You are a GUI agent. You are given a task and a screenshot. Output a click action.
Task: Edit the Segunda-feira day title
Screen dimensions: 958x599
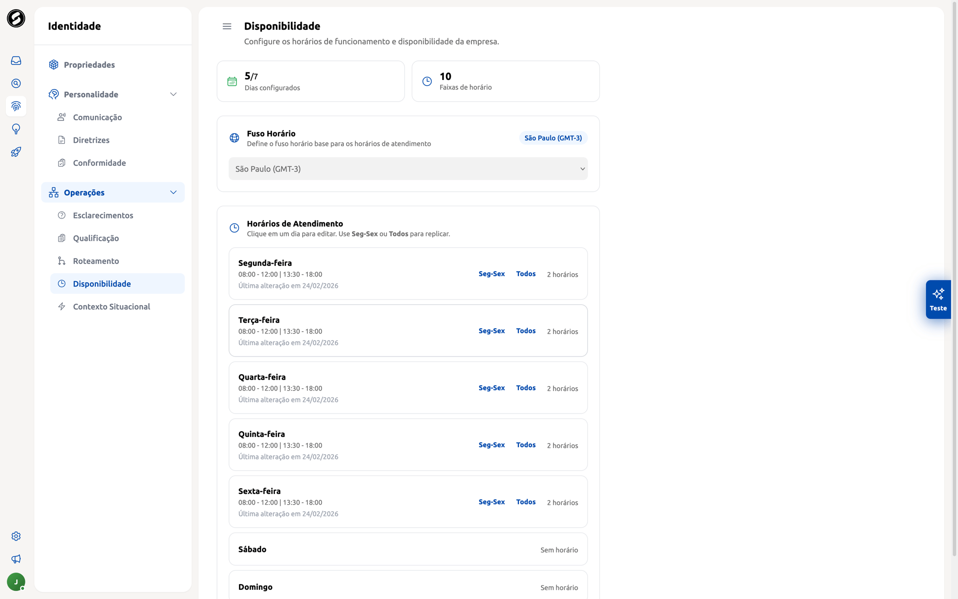point(265,263)
